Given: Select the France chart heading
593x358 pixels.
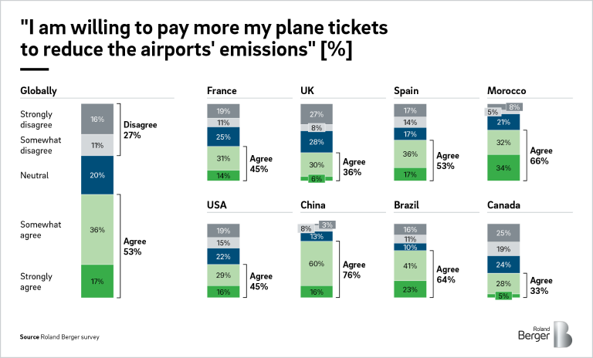Looking at the screenshot, I should tap(222, 91).
